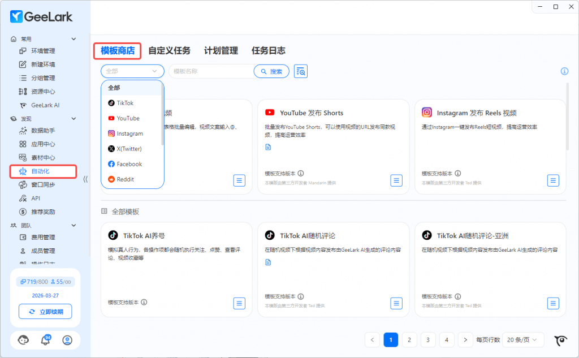
Task: Click the info icon at top right
Action: tap(564, 71)
